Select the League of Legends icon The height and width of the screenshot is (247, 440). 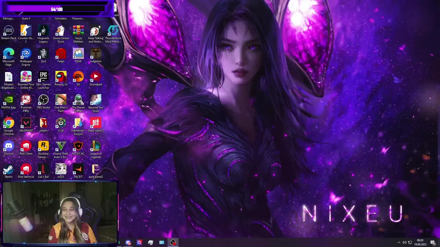click(x=96, y=149)
